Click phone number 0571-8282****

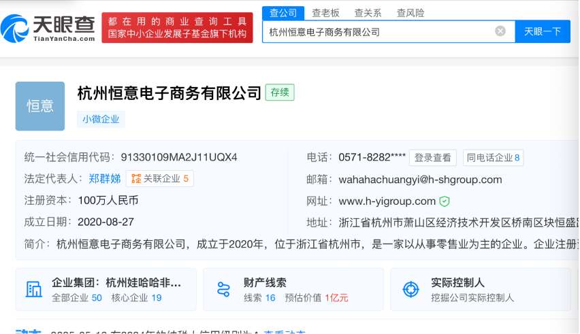[372, 157]
